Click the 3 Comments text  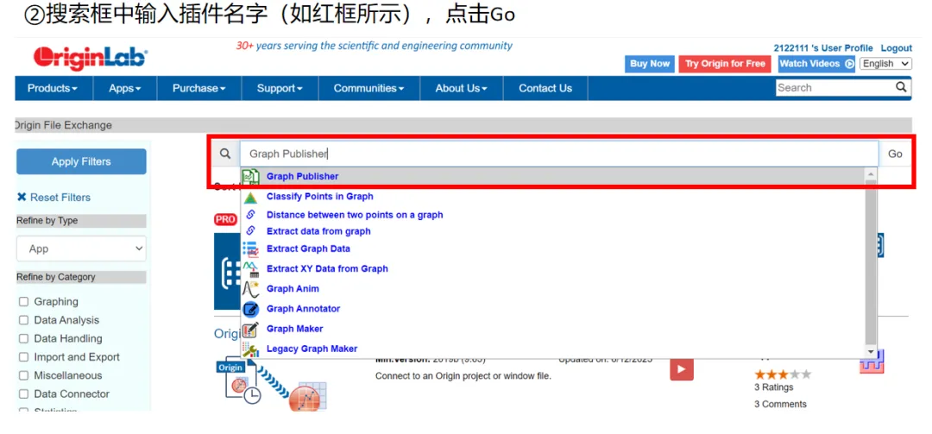tap(780, 405)
